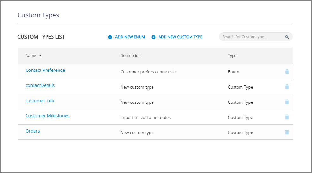Click the Description column header
This screenshot has width=312, height=173.
pyautogui.click(x=131, y=56)
